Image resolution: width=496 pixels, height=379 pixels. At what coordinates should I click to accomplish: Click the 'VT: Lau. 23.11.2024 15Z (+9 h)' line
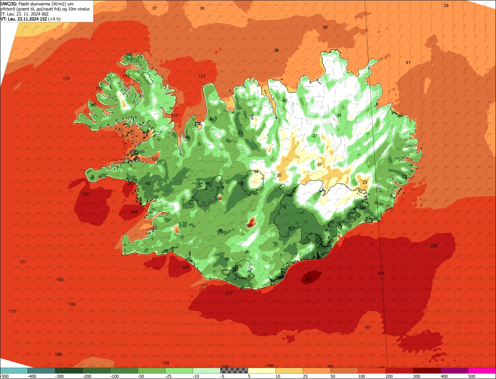point(31,19)
